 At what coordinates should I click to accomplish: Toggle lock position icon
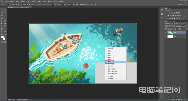pos(173,29)
